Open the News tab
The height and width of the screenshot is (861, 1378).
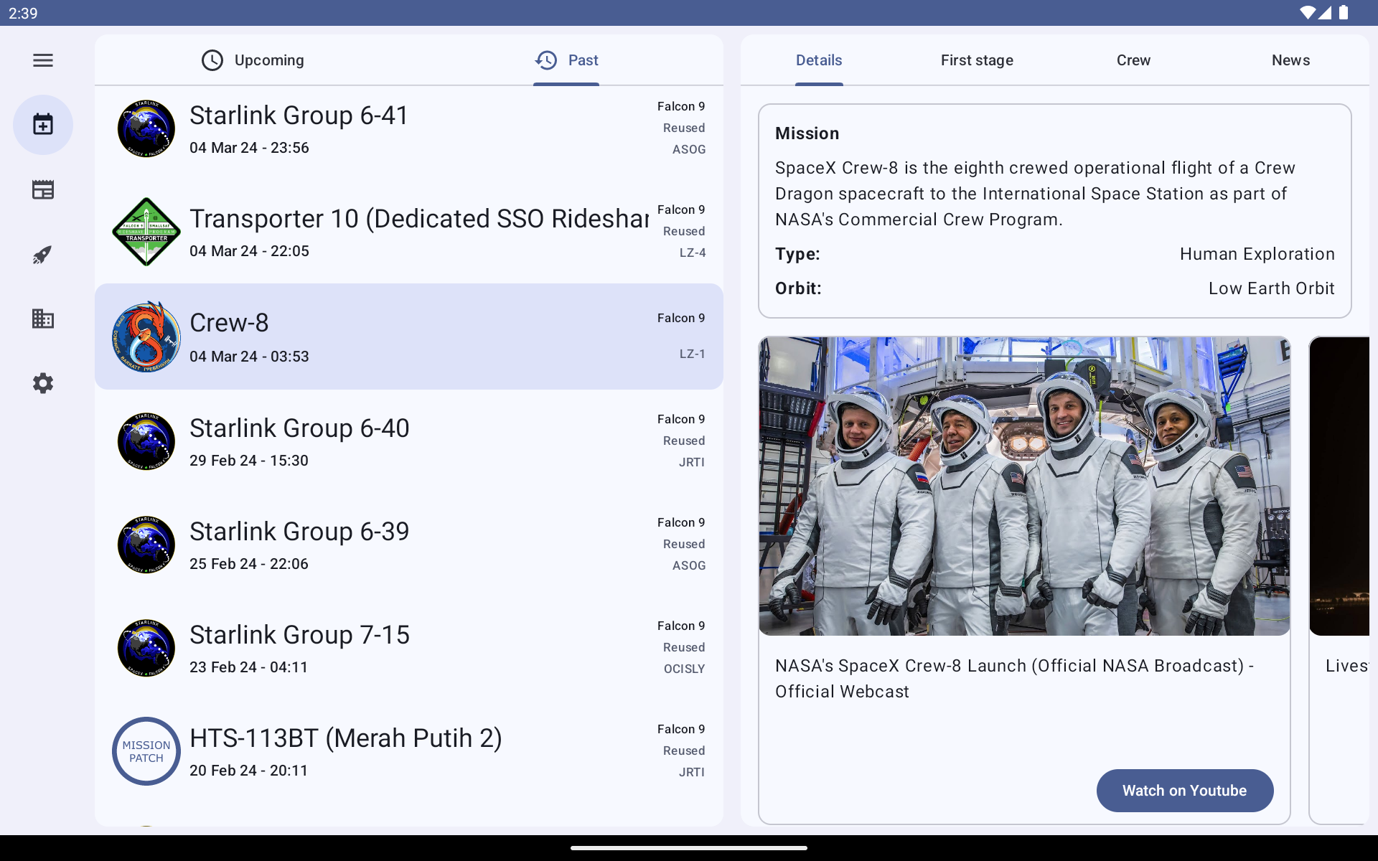click(1290, 60)
